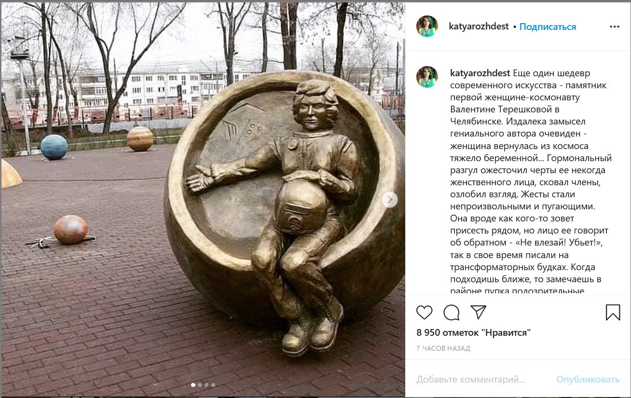631x398 pixels.
Task: Go to the next photo with the arrow
Action: (x=390, y=200)
